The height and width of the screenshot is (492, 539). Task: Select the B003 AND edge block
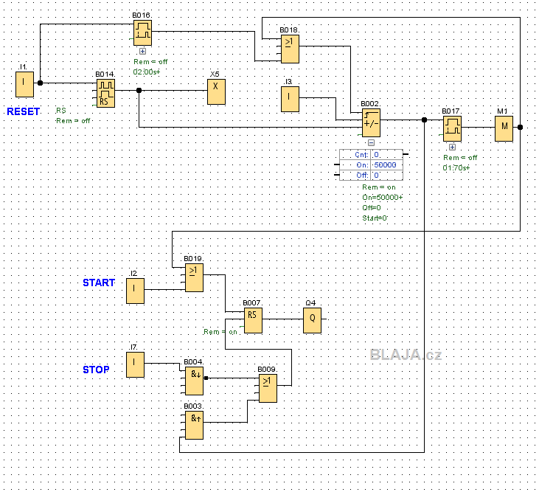[194, 426]
